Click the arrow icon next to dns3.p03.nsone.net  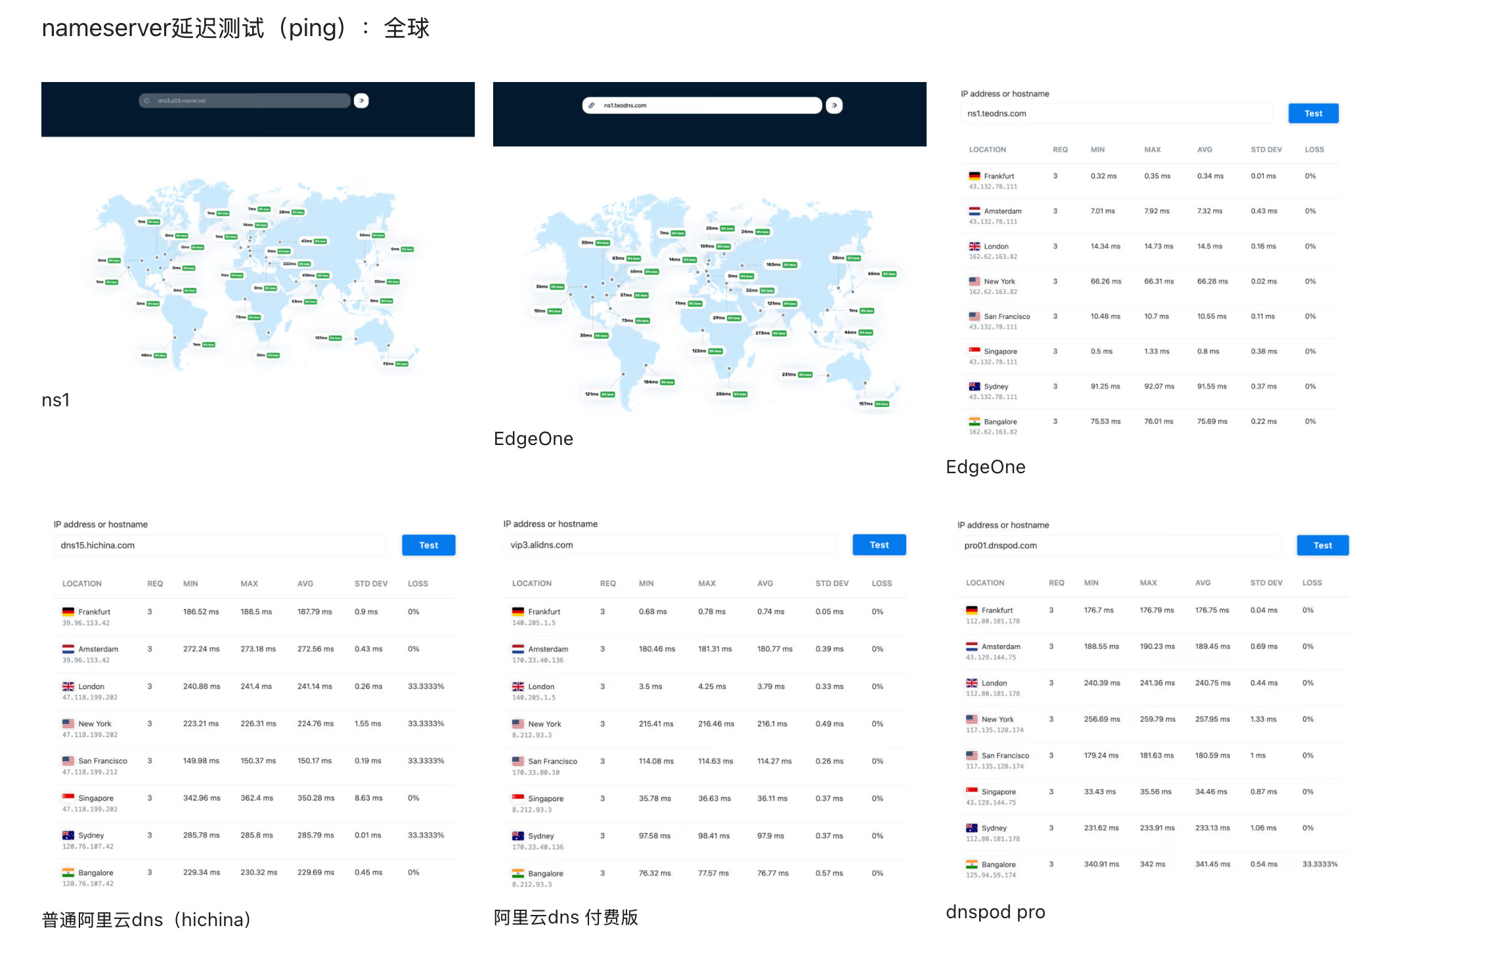[x=361, y=100]
